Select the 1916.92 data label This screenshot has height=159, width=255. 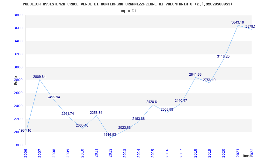pyautogui.click(x=110, y=135)
